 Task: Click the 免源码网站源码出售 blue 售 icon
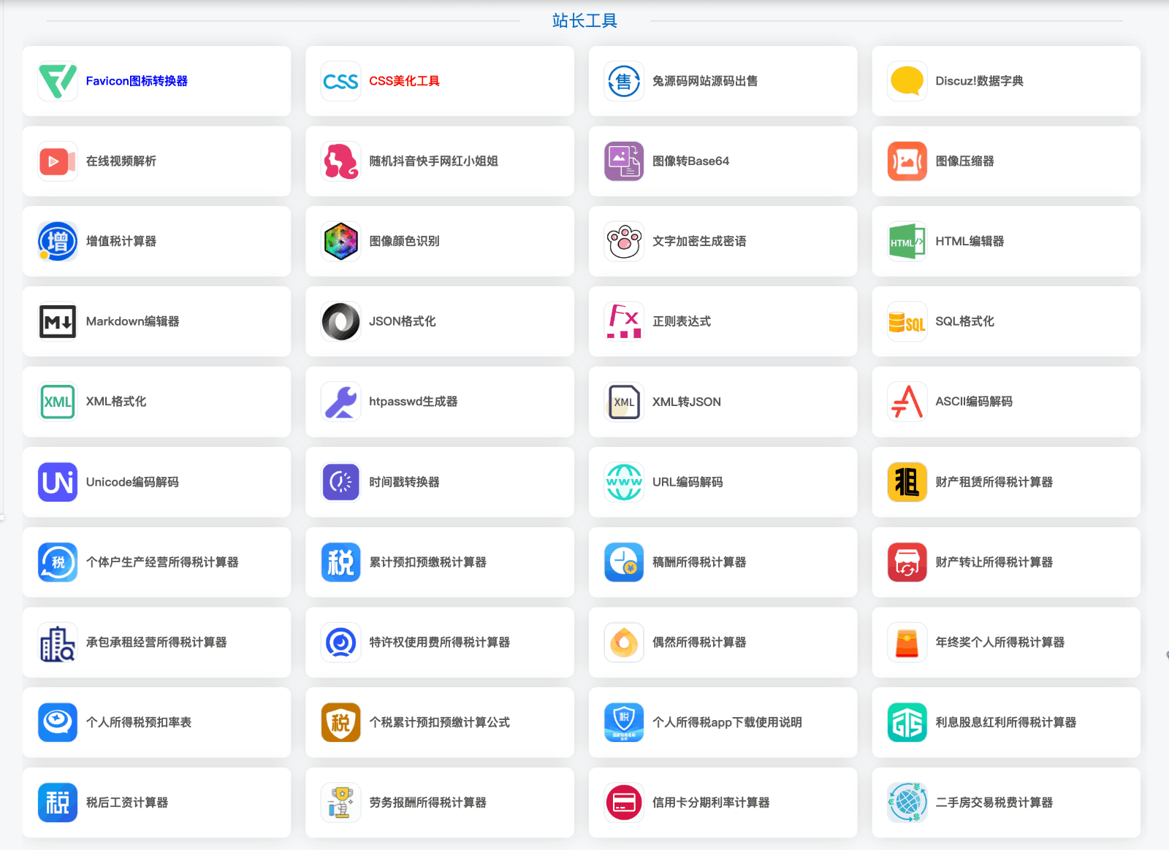click(x=624, y=81)
